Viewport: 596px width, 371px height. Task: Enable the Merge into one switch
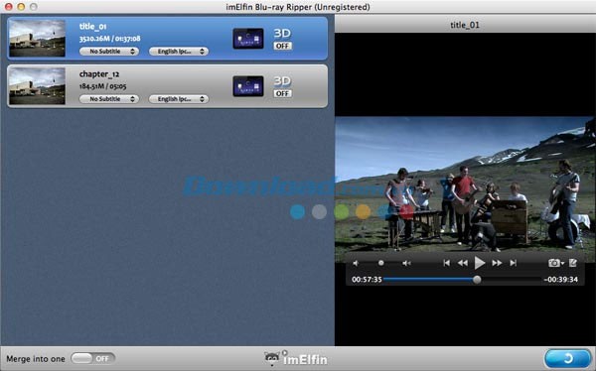click(x=93, y=358)
